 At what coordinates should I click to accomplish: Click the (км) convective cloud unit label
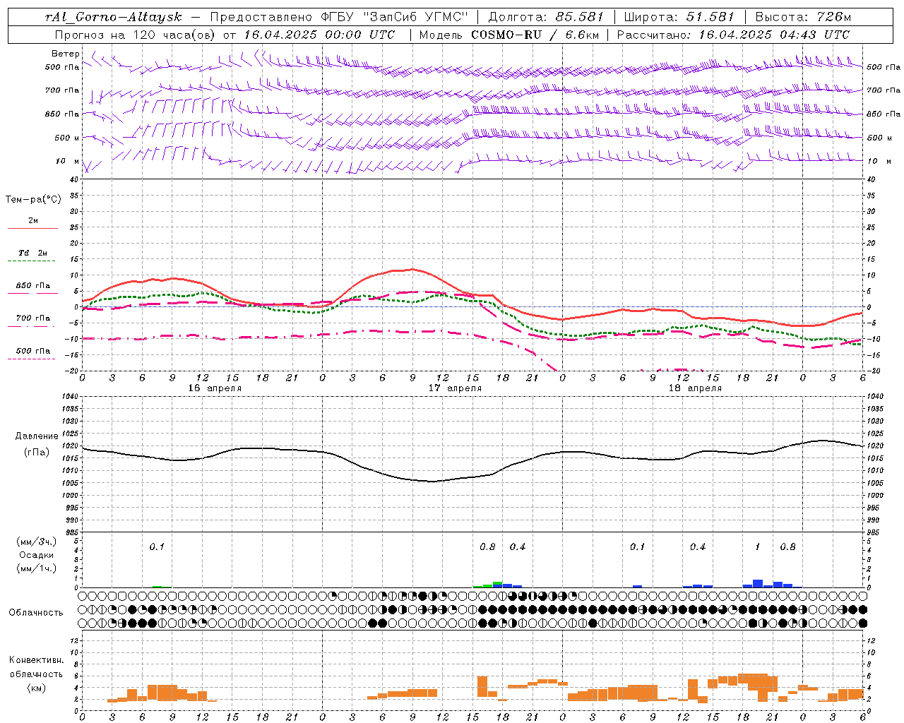36,688
